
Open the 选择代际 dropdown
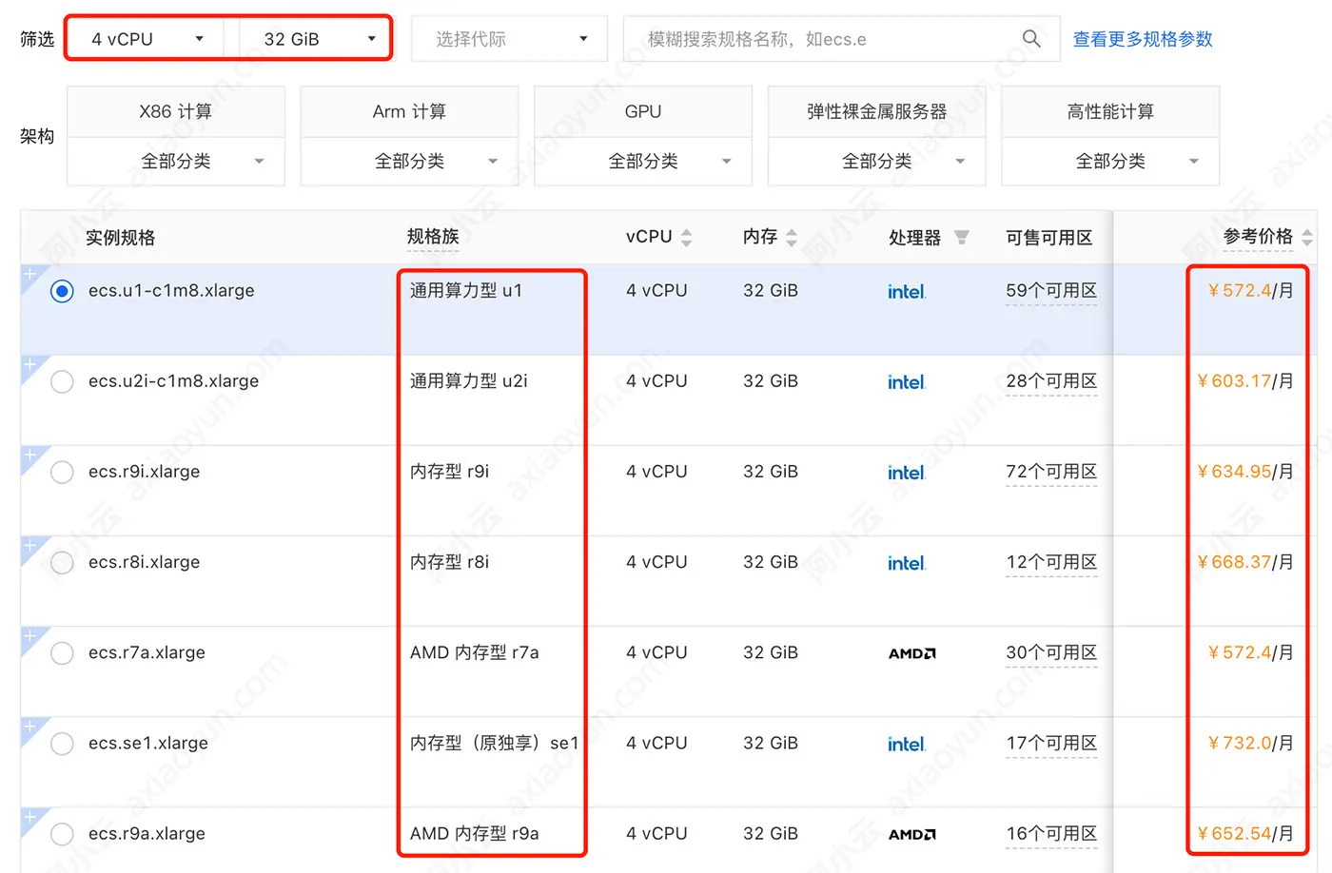(x=509, y=39)
